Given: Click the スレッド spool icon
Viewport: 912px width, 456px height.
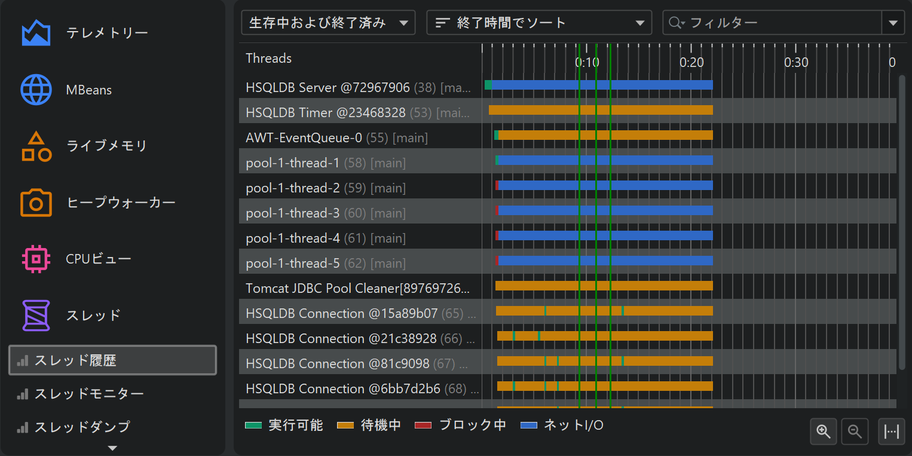Looking at the screenshot, I should click(36, 315).
